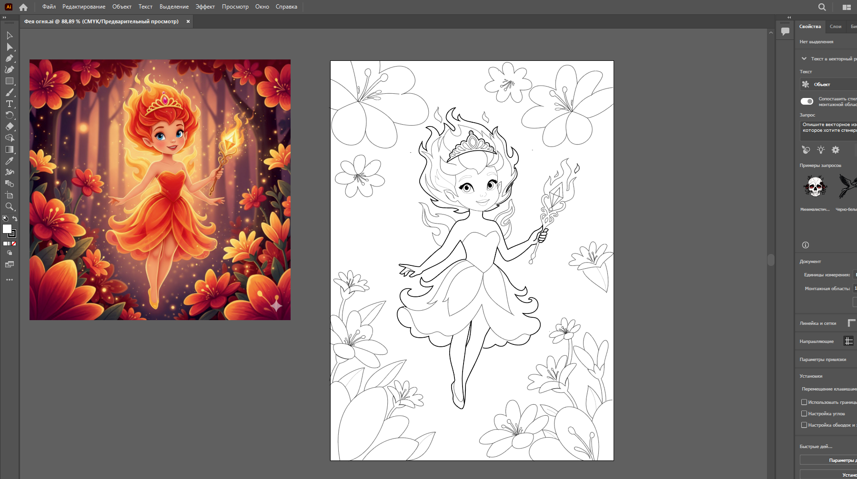Click the Fill color swatch
Screen dimensions: 857x479
(7, 229)
